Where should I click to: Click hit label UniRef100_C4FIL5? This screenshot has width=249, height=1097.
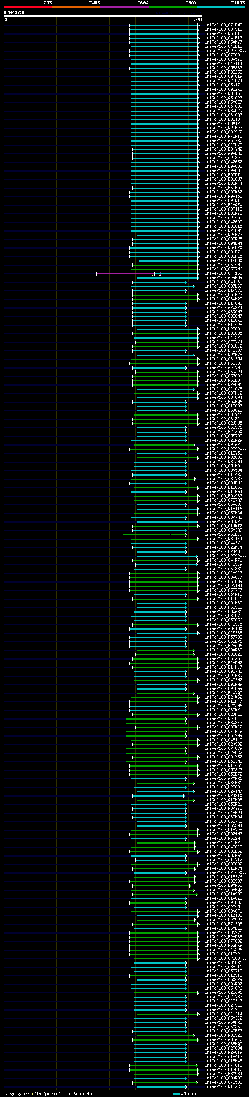(223, 740)
